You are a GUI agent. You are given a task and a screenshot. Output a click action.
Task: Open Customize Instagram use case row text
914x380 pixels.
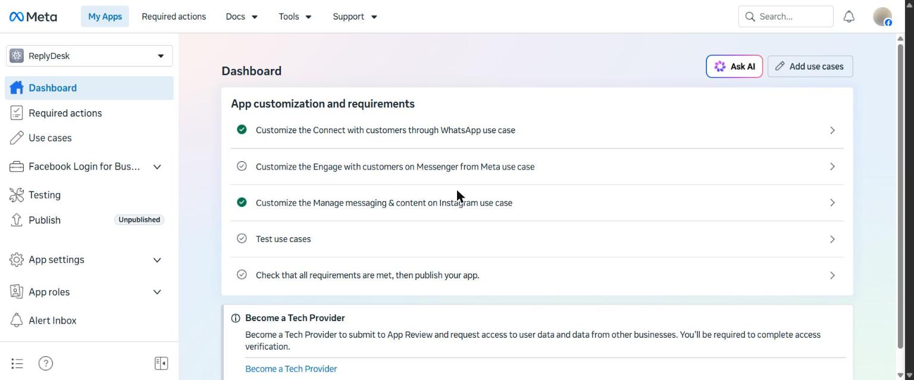coord(384,203)
